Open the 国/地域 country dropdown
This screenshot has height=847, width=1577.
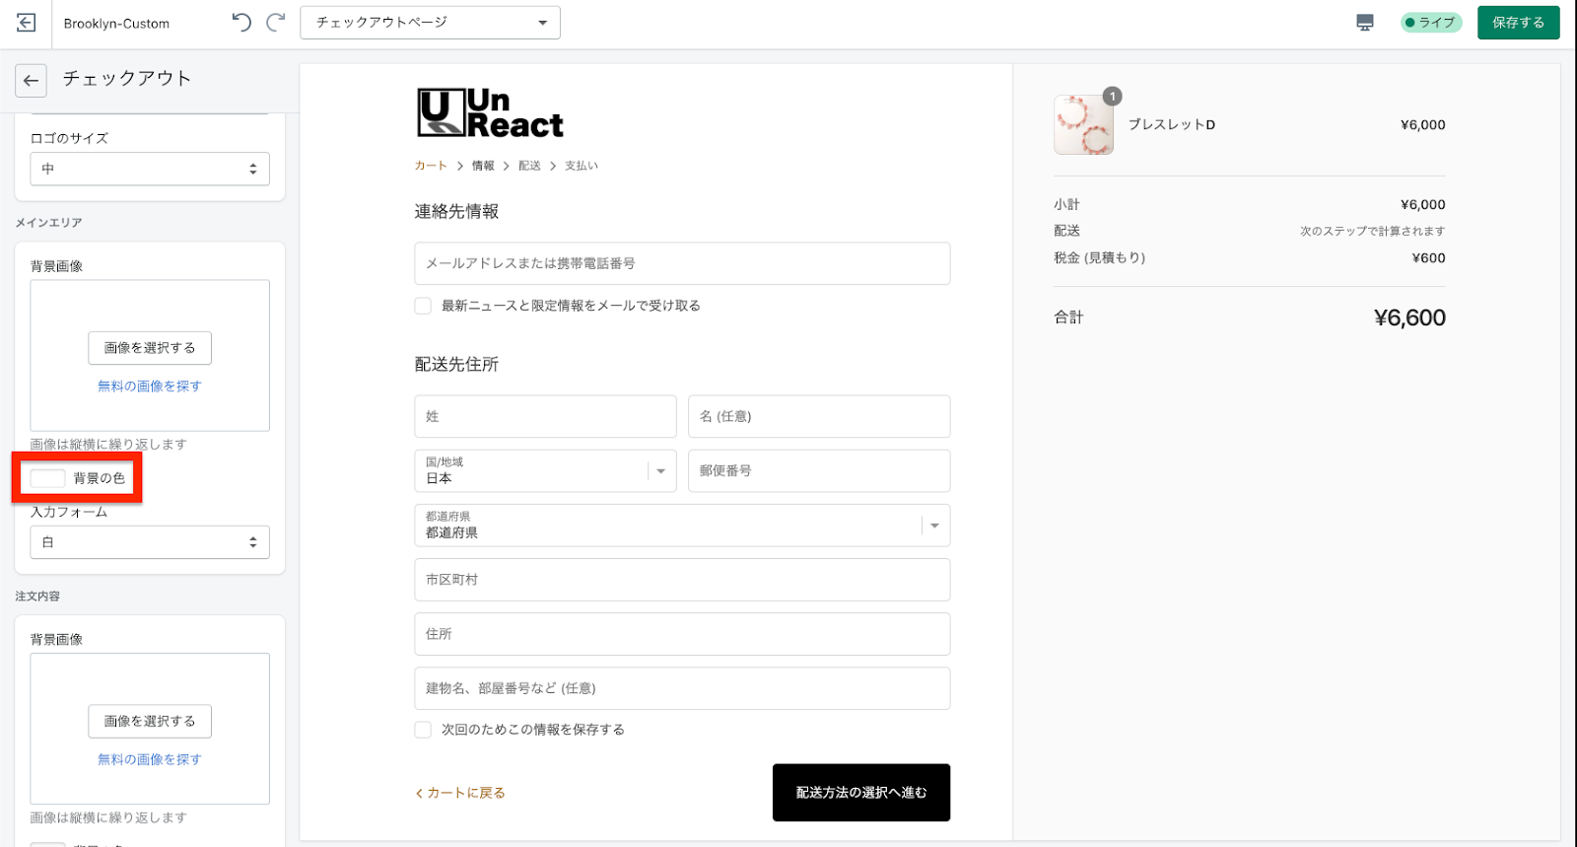click(545, 471)
